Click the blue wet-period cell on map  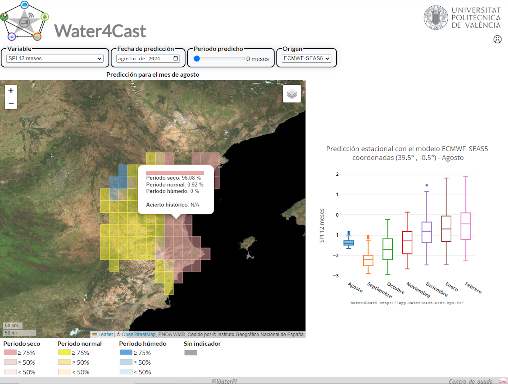coord(123,171)
